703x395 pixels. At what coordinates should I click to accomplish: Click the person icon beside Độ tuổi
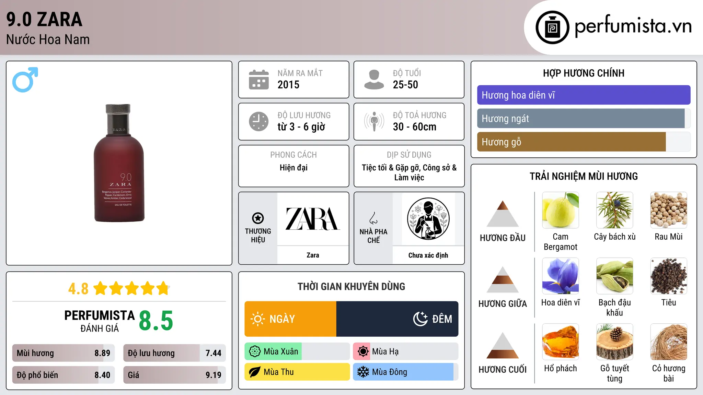click(374, 80)
